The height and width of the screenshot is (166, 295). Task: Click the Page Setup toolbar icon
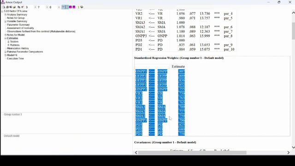point(11,7)
